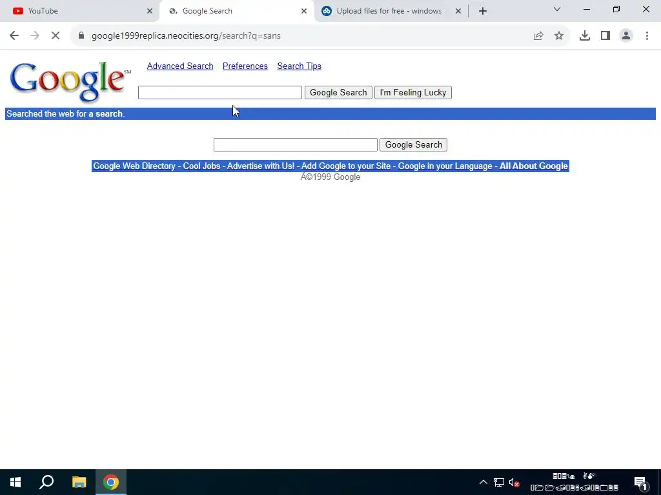661x495 pixels.
Task: Click the lower Google Search button
Action: click(x=414, y=145)
